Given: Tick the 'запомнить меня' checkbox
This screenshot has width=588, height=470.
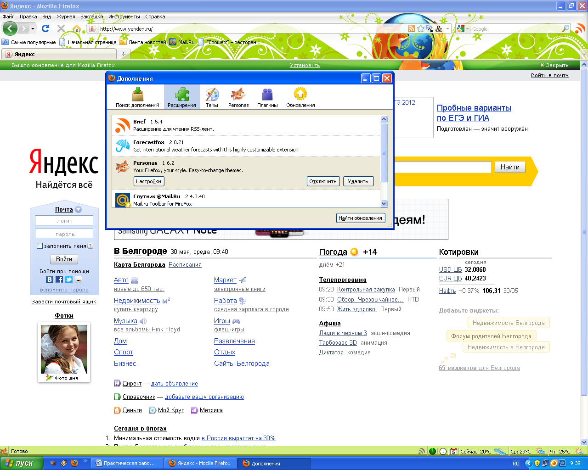Looking at the screenshot, I should tap(40, 246).
